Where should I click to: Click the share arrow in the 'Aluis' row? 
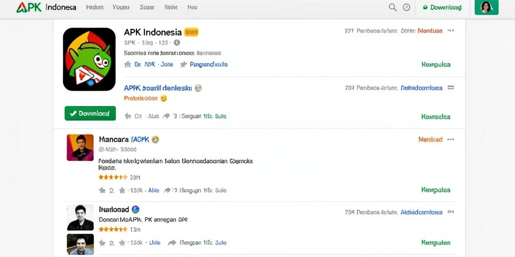[x=166, y=116]
